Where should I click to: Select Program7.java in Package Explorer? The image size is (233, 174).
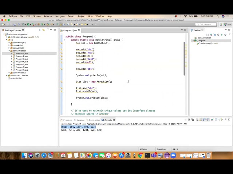click(22, 70)
